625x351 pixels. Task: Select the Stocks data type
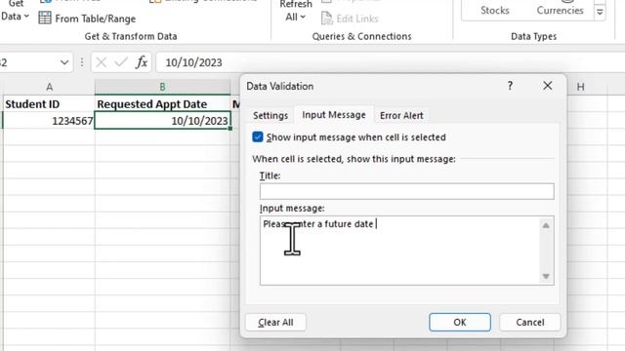point(495,11)
